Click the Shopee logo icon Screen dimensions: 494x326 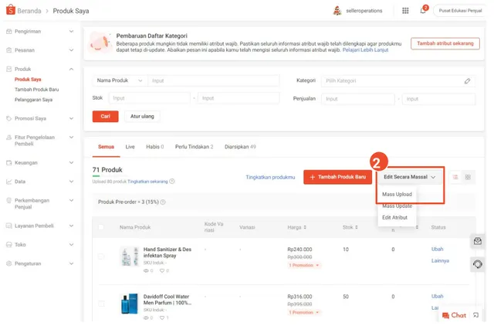pos(10,9)
